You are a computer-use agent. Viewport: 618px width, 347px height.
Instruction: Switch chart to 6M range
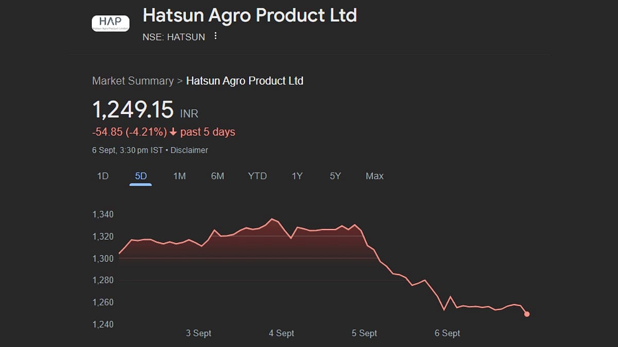click(217, 176)
